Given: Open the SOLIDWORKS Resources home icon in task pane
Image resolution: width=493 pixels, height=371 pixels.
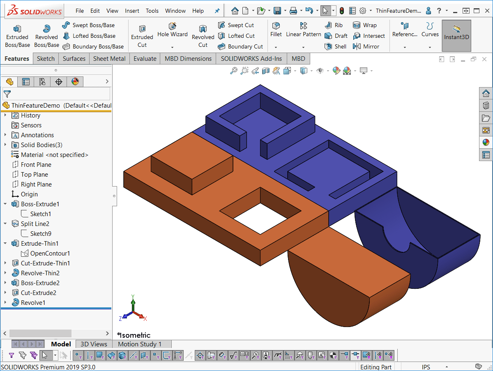Looking at the screenshot, I should click(x=486, y=93).
